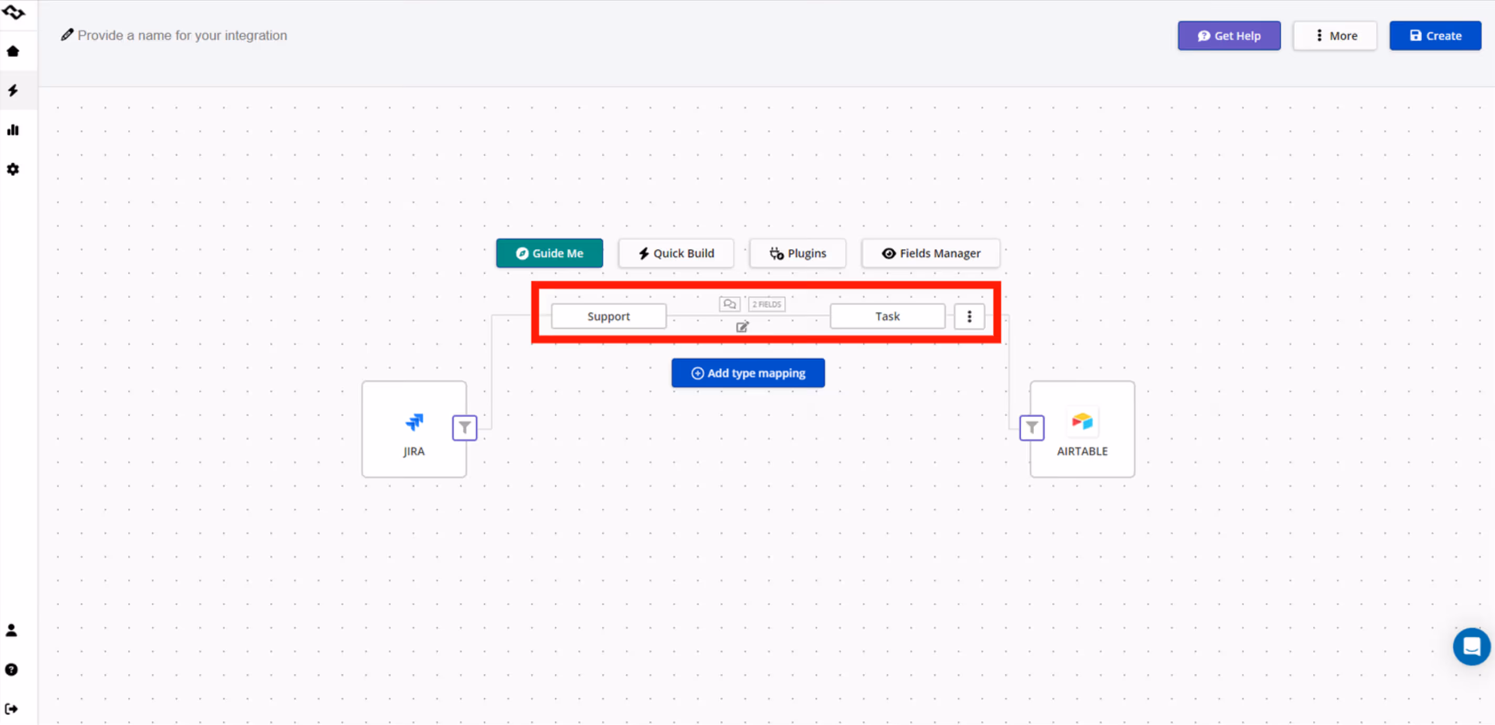The image size is (1495, 725).
Task: Open the Airtable filter funnel icon
Action: tap(1031, 428)
